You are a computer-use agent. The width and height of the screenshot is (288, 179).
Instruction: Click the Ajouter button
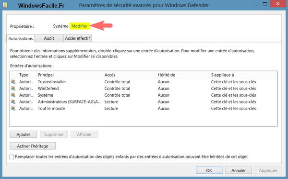pos(24,134)
